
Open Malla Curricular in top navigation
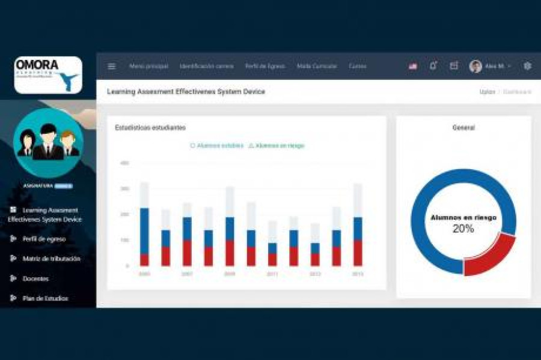(317, 66)
